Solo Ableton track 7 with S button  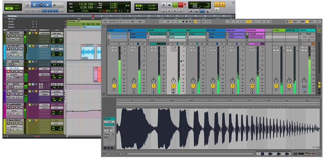tap(193, 90)
